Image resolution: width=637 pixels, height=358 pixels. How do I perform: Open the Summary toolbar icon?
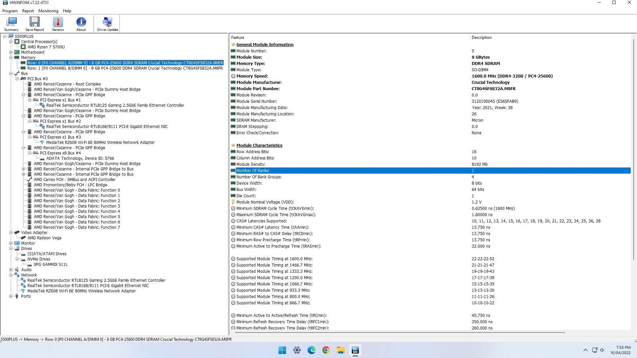pyautogui.click(x=11, y=24)
